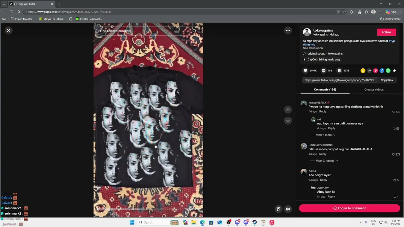This screenshot has height=227, width=404.
Task: Open the browser profile avatar
Action: click(x=373, y=12)
